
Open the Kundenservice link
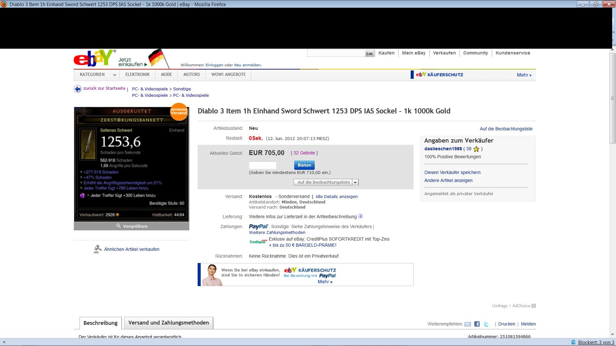click(x=513, y=53)
